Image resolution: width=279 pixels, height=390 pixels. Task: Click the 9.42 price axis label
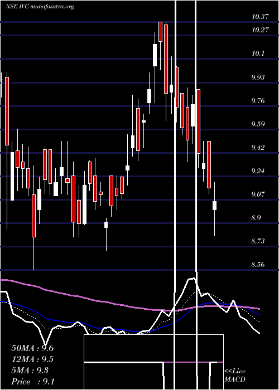pos(258,148)
